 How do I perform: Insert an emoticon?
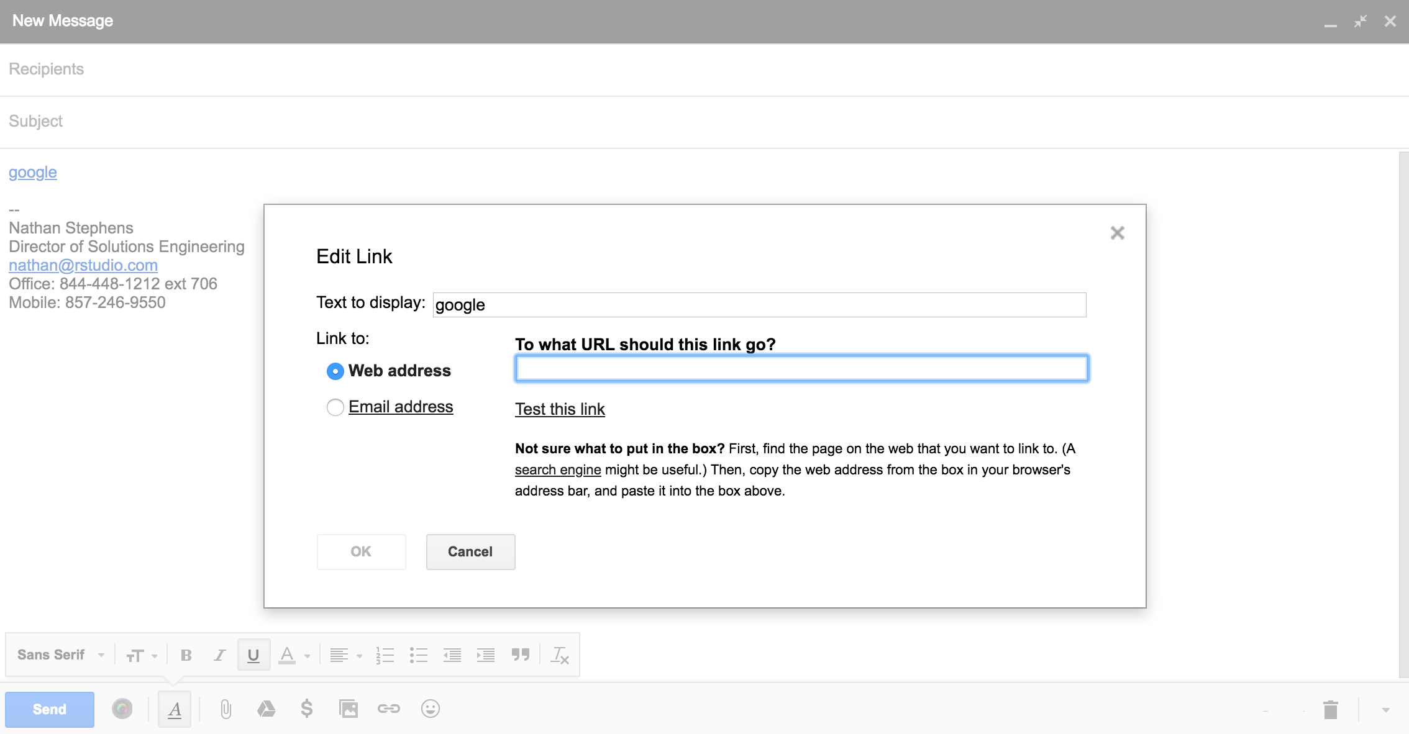pyautogui.click(x=430, y=709)
